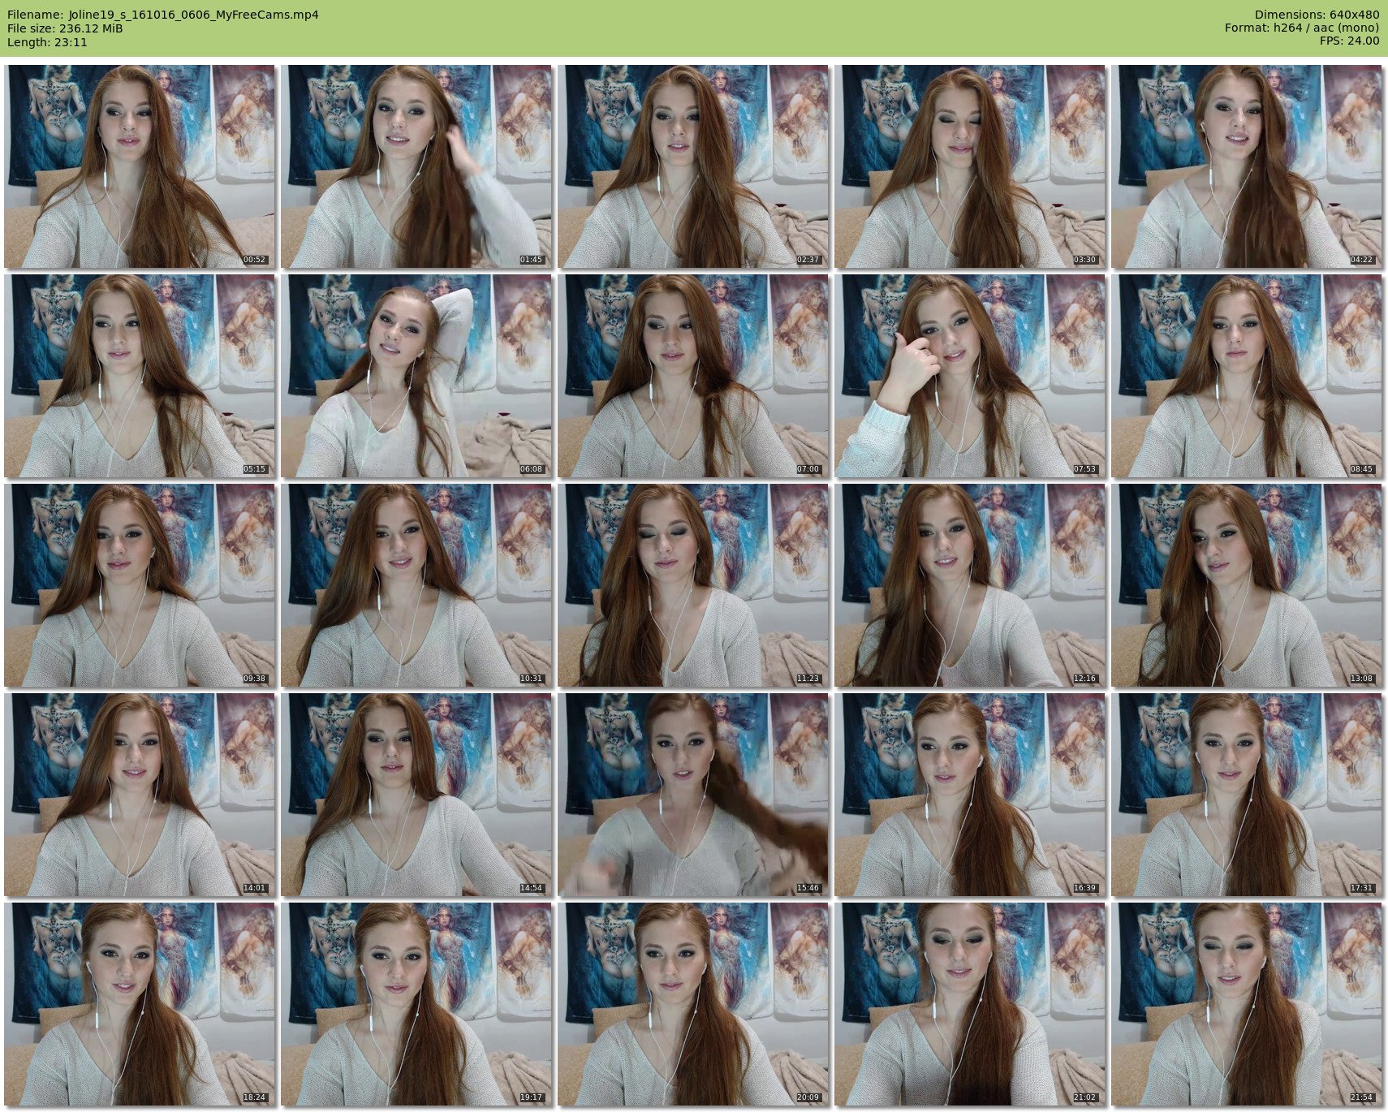The height and width of the screenshot is (1112, 1388).
Task: Open the frame at timestamp 01:45
Action: point(416,166)
